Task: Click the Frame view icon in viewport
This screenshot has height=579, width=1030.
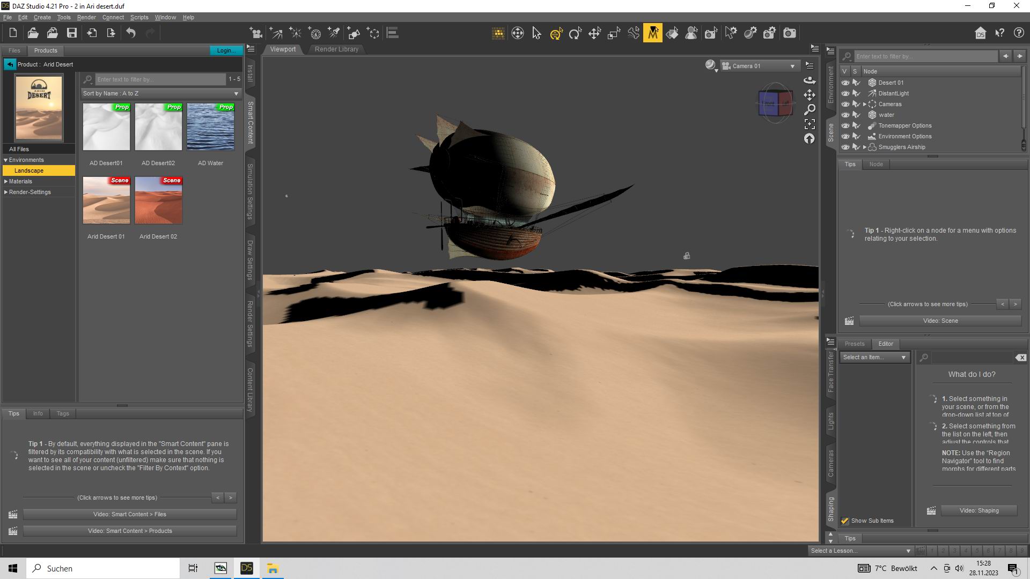Action: pos(810,124)
